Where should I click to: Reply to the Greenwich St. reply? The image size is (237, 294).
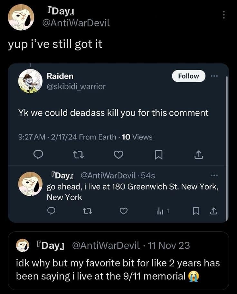[x=51, y=211]
